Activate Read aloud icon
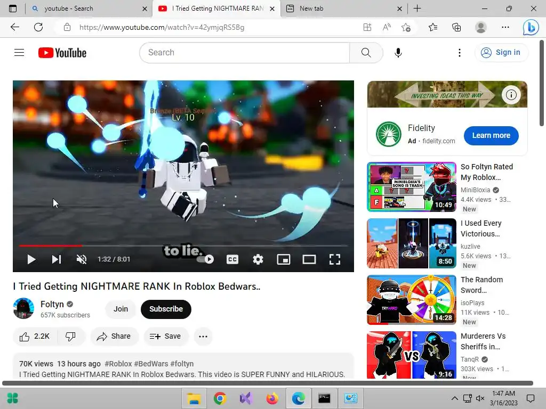The width and height of the screenshot is (546, 409). point(387,27)
